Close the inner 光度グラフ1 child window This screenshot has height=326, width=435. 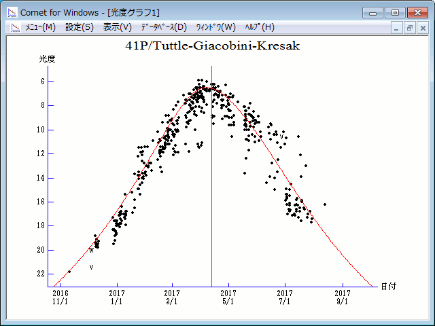click(423, 28)
